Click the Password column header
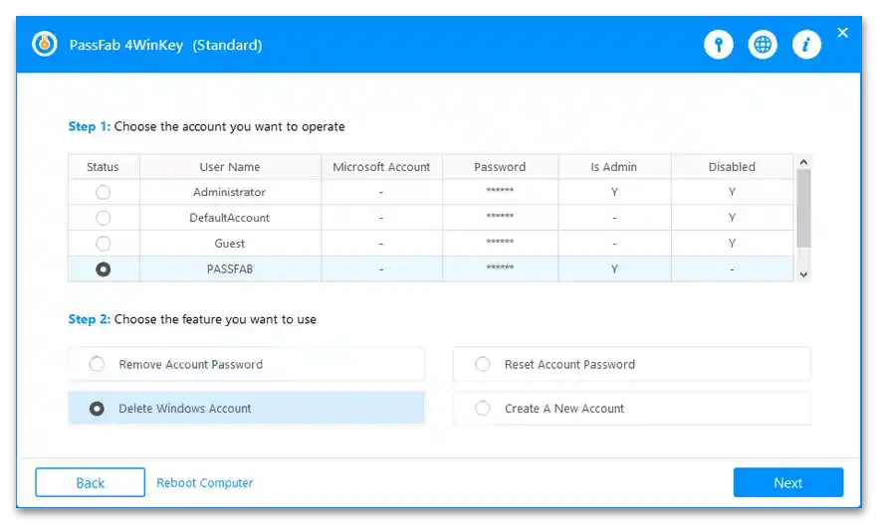878x524 pixels. (500, 167)
